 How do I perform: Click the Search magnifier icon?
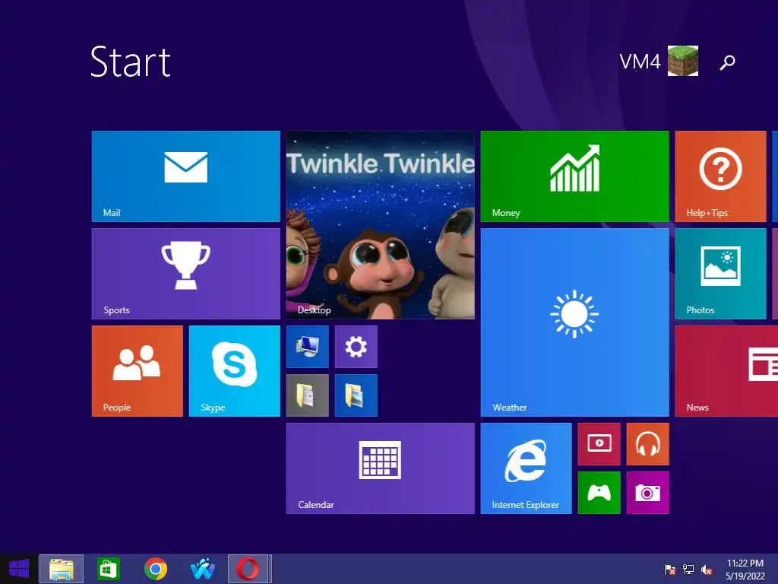(x=727, y=62)
